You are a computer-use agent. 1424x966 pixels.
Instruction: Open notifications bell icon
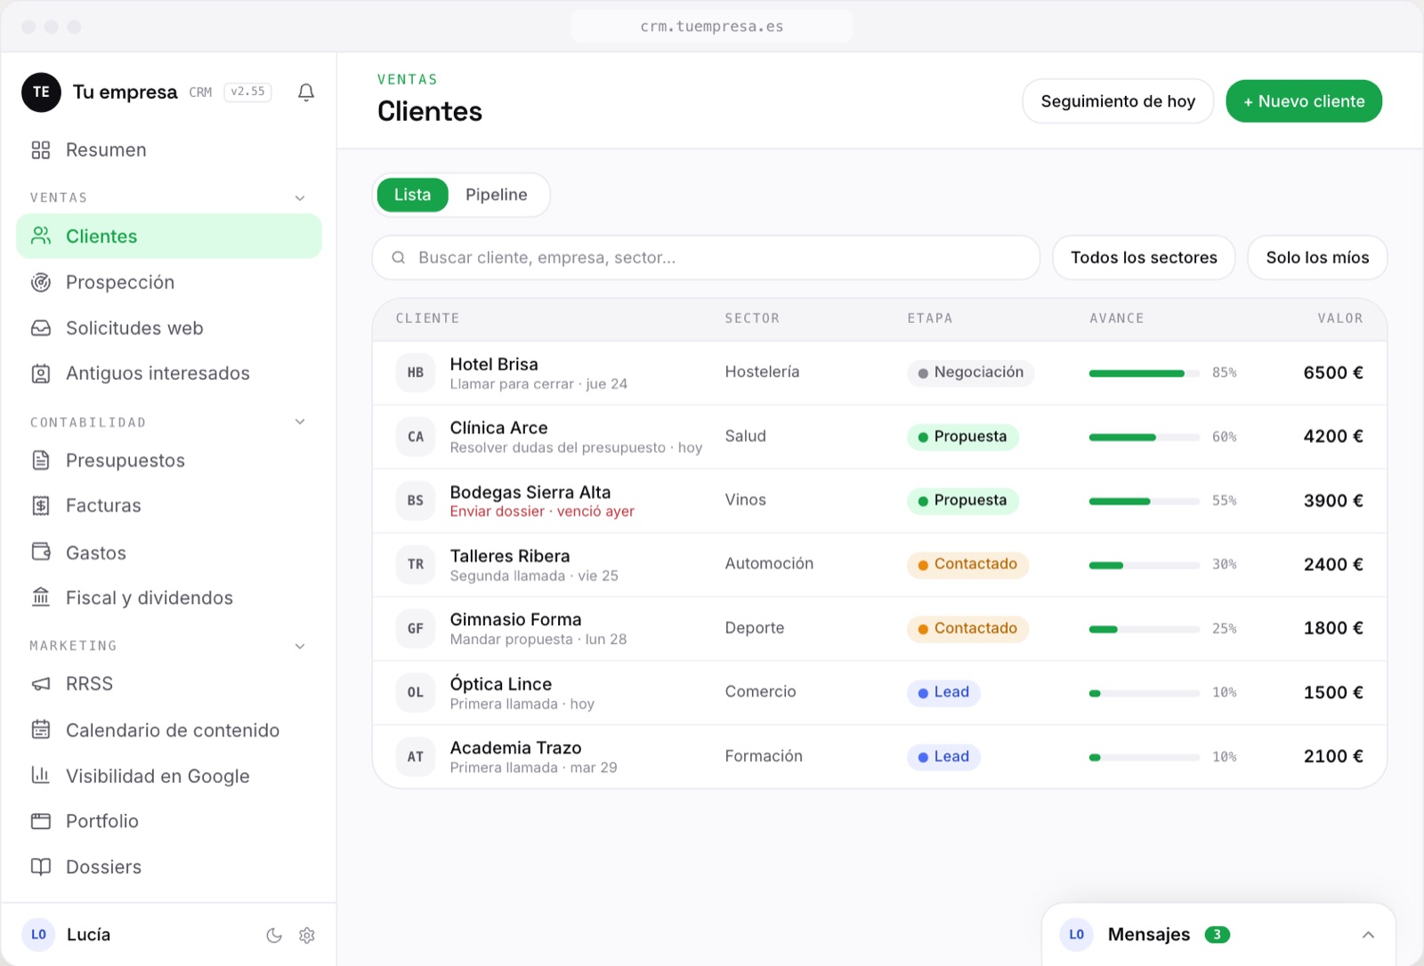(306, 93)
